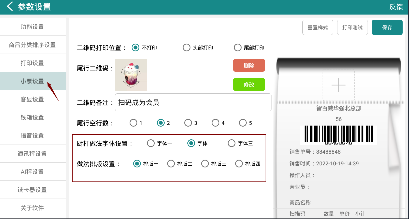Click the plus icon on receipt preview
This screenshot has height=220, width=409.
point(338,85)
